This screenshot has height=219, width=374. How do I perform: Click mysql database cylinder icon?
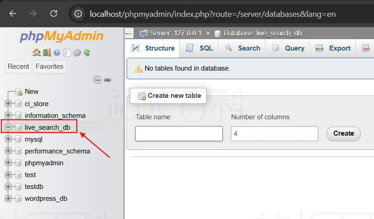18,139
